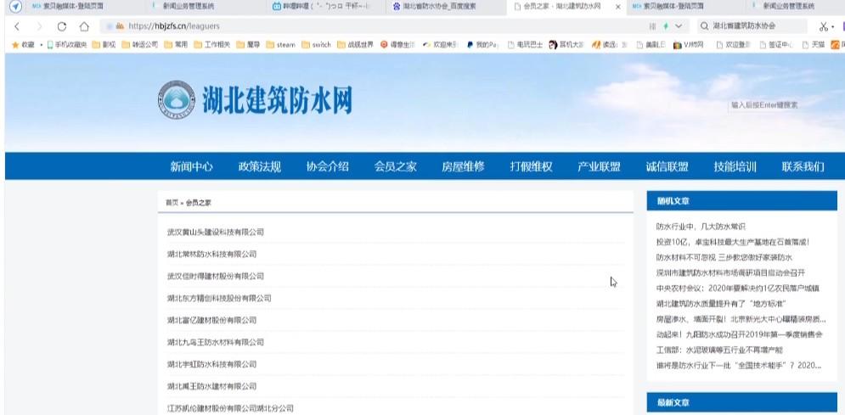
Task: Click the green lightning speed mode icon
Action: pos(665,26)
